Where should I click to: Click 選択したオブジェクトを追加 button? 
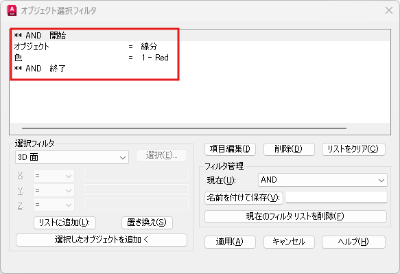pos(102,240)
